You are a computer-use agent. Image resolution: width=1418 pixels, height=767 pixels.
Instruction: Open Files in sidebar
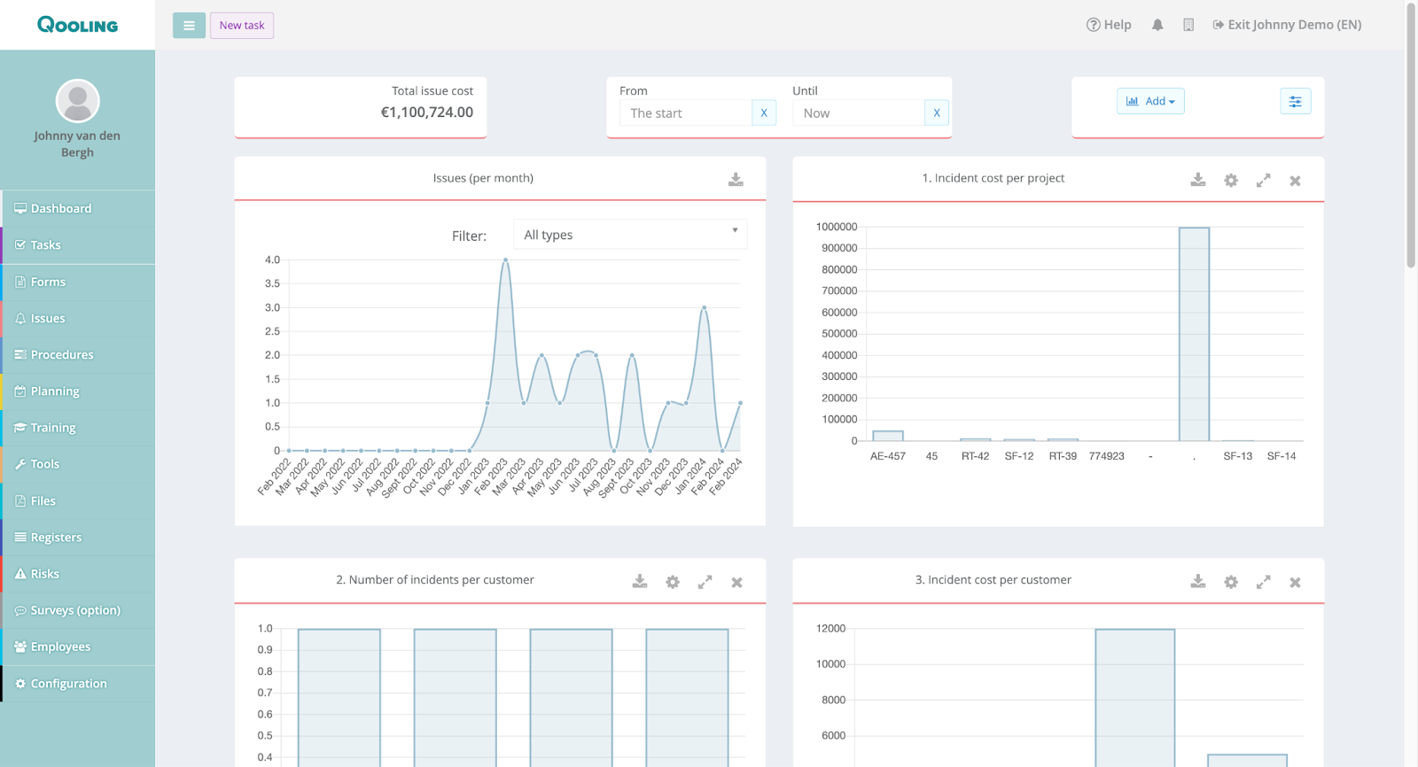coord(78,500)
